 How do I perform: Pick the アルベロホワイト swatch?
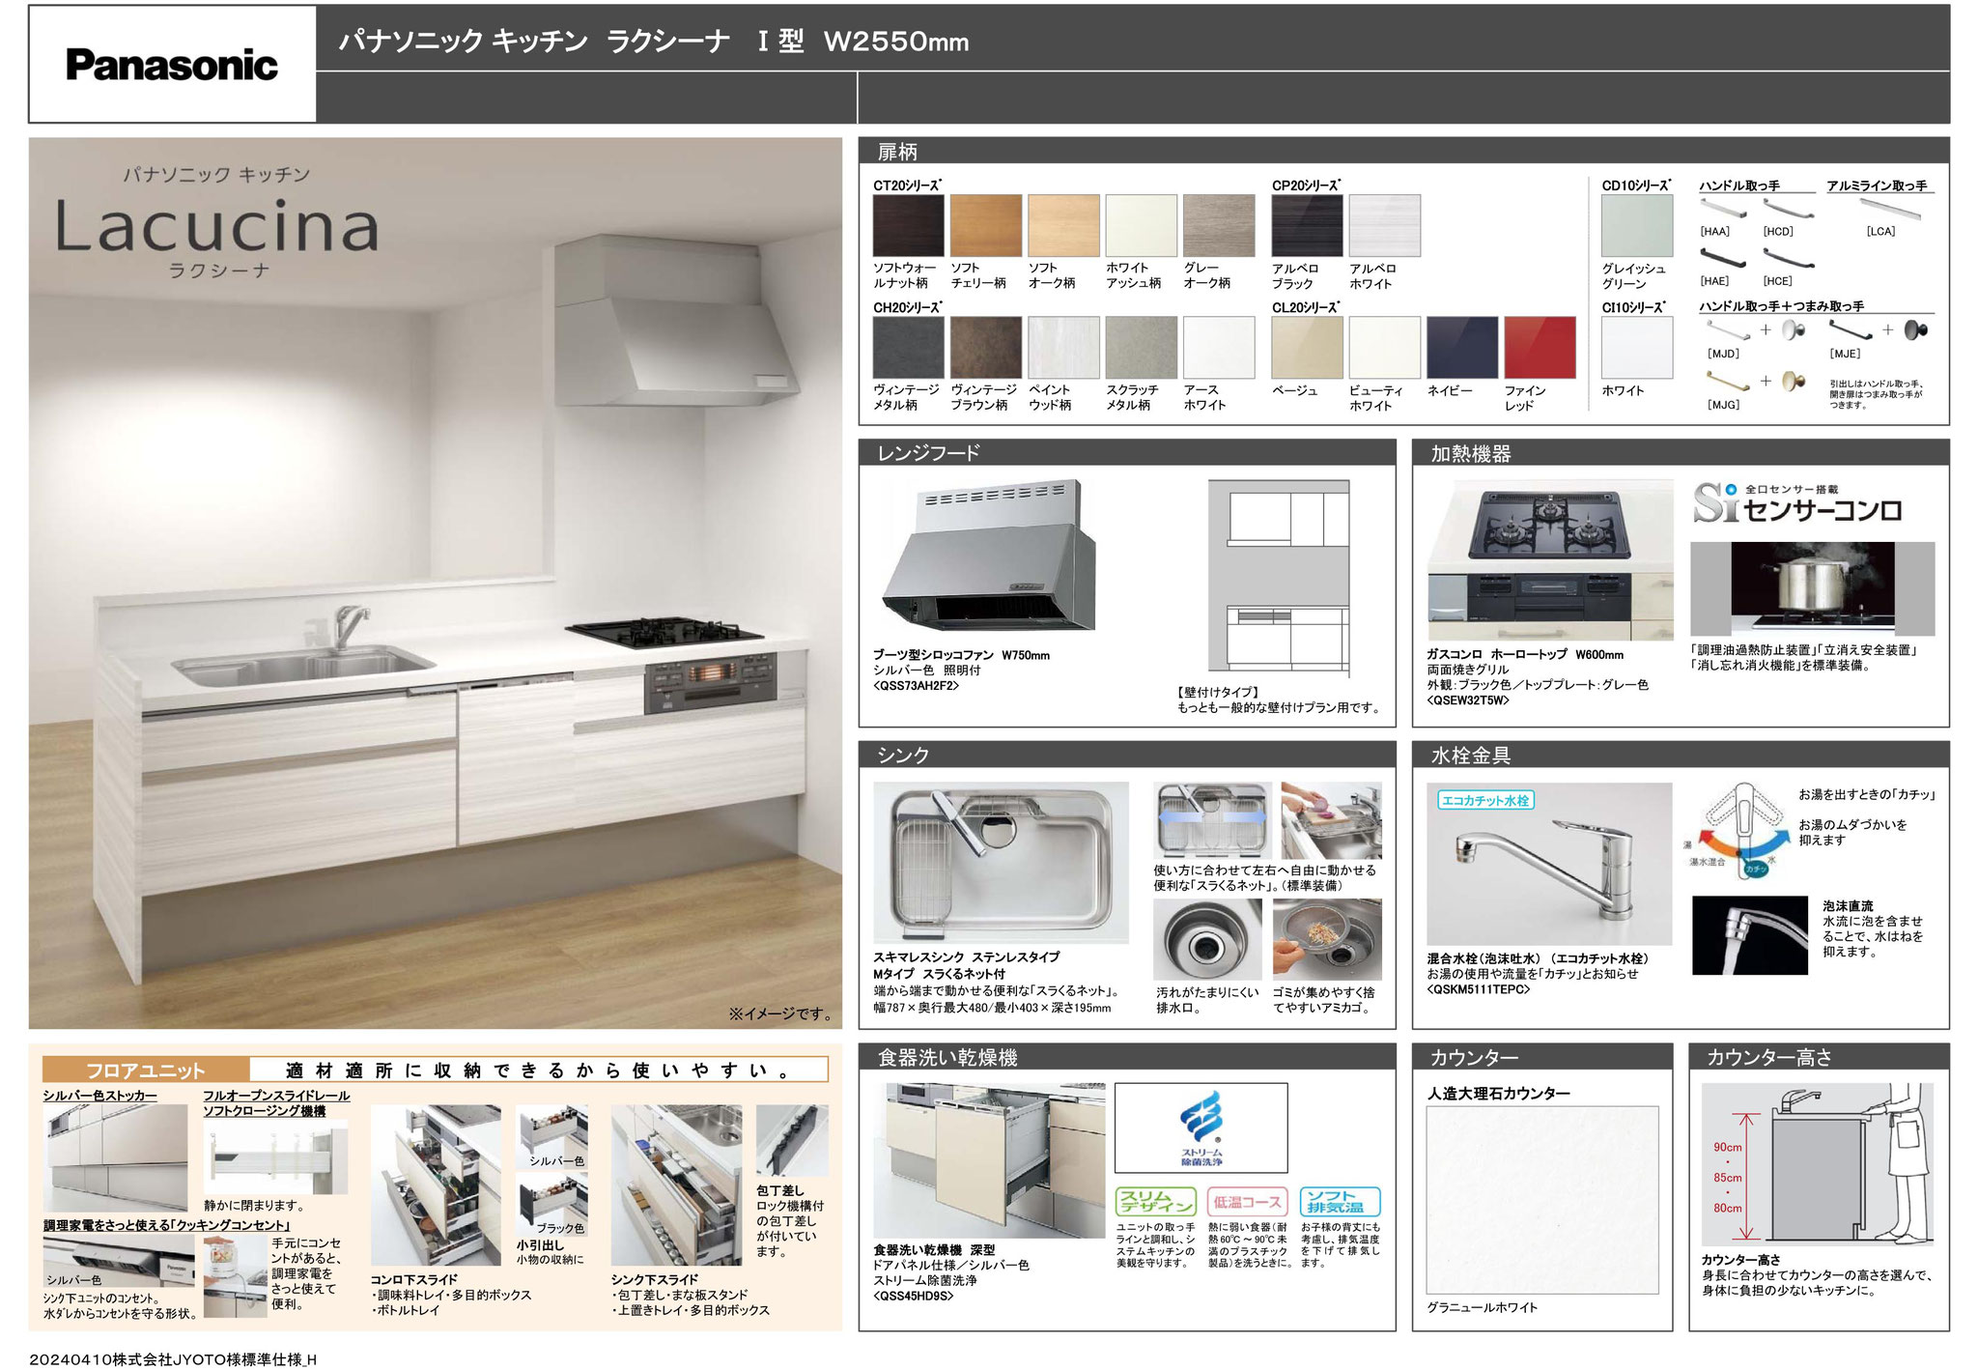tap(1384, 225)
